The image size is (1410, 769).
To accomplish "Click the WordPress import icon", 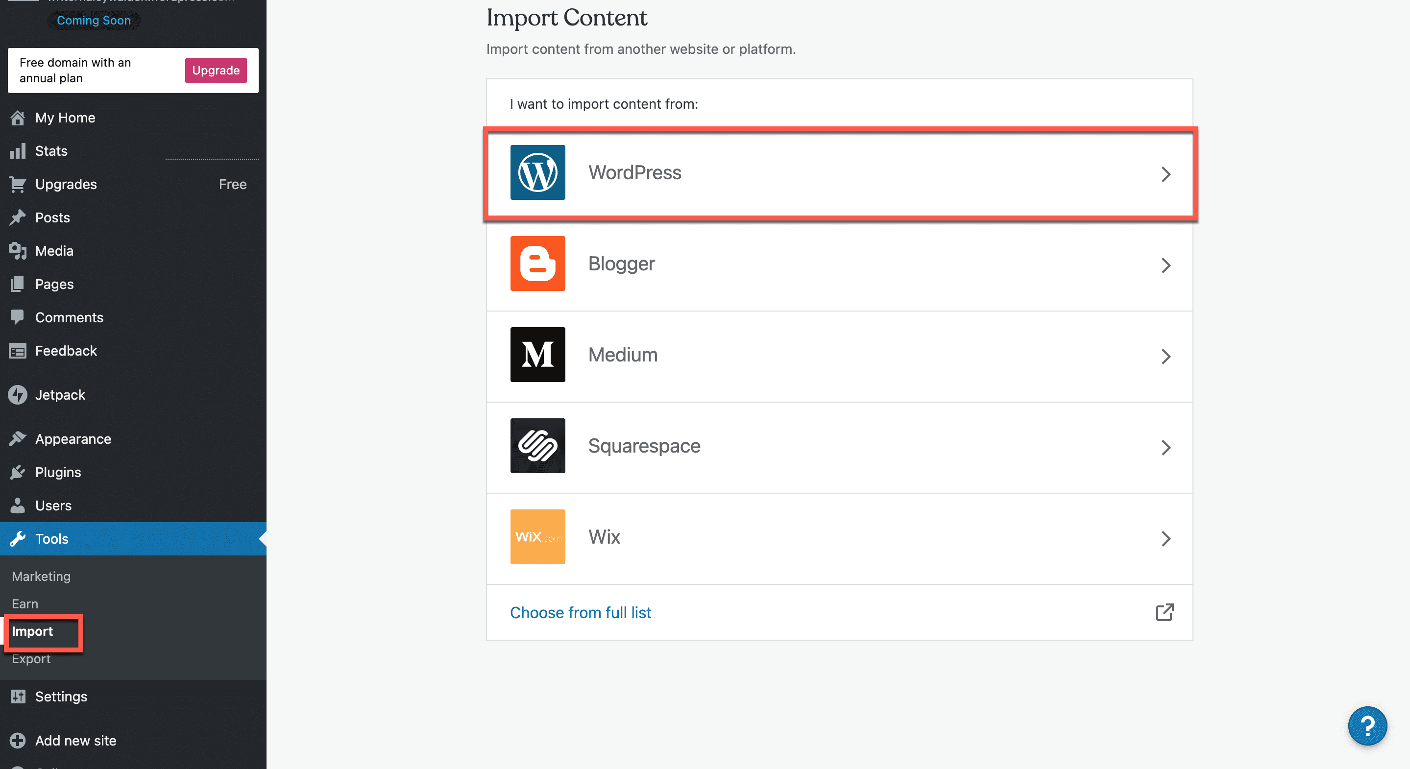I will click(537, 172).
